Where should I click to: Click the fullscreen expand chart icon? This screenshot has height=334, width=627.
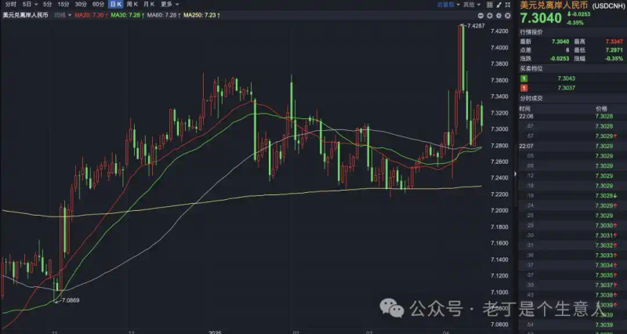[x=507, y=5]
